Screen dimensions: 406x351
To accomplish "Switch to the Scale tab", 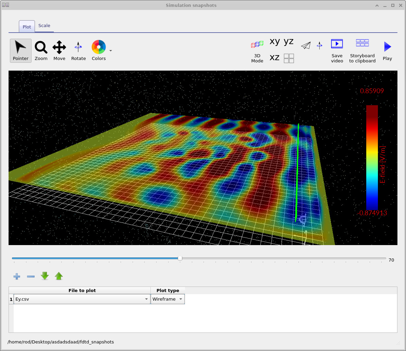I will [x=44, y=26].
